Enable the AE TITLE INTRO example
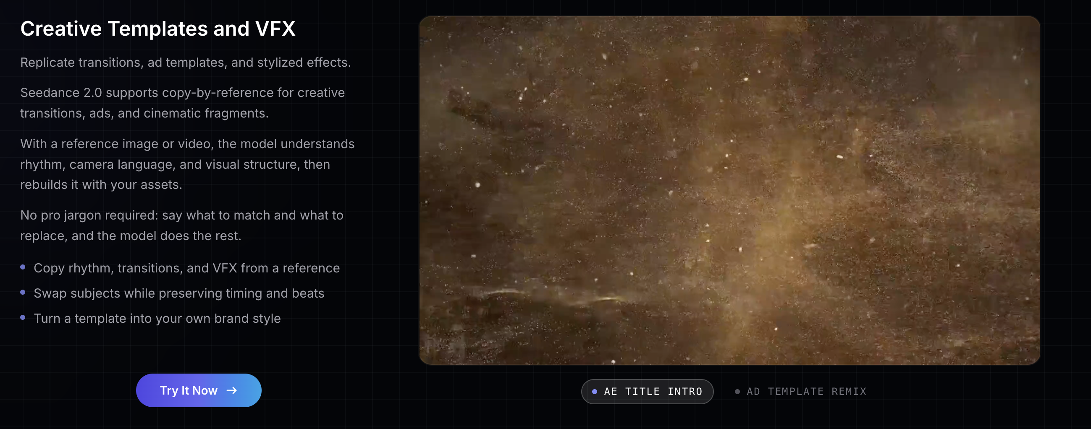 [x=647, y=391]
